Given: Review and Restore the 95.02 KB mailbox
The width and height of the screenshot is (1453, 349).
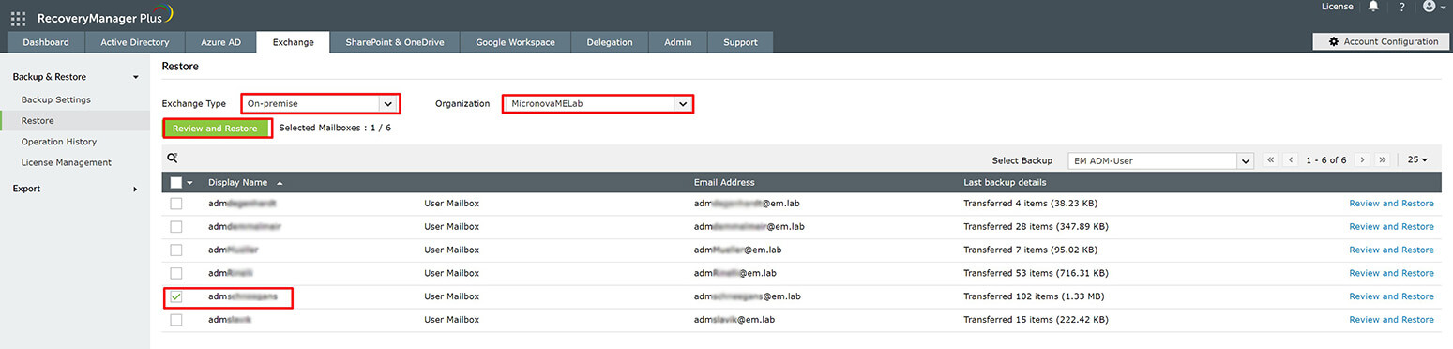Looking at the screenshot, I should (1391, 250).
